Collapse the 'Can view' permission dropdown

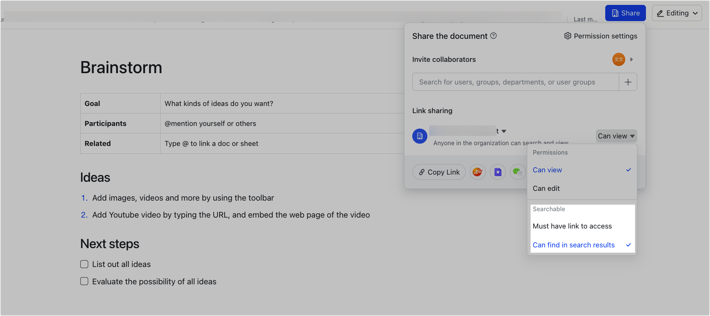point(616,136)
